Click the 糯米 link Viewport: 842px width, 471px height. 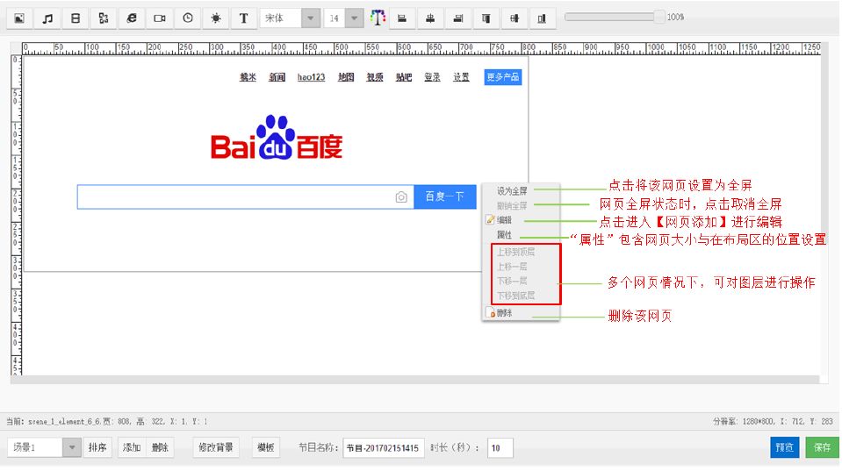pyautogui.click(x=248, y=77)
